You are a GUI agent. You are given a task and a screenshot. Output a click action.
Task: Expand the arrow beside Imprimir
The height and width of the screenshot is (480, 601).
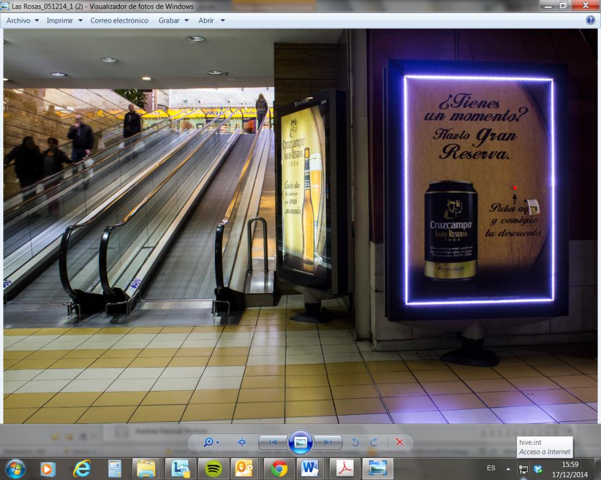pos(80,20)
